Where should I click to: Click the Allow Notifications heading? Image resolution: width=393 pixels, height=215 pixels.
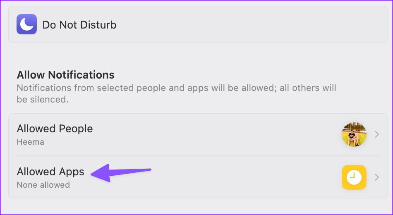click(x=65, y=75)
